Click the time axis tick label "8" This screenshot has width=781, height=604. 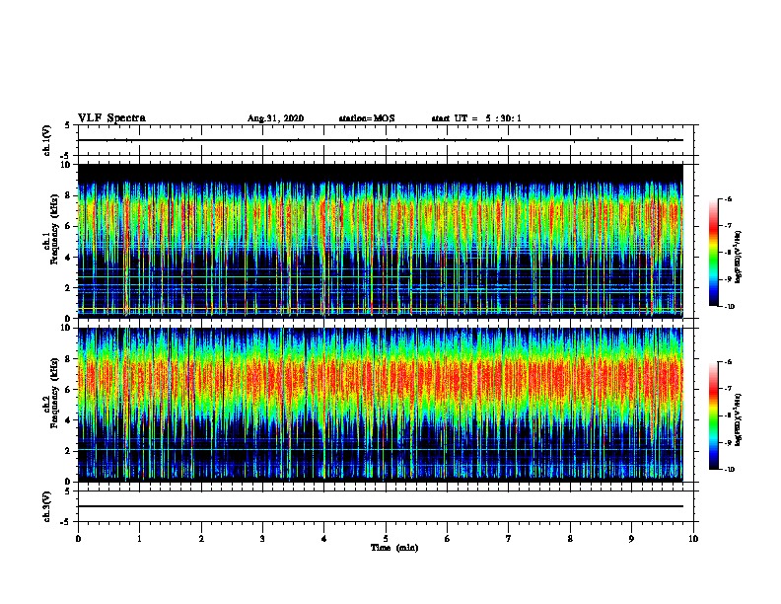pyautogui.click(x=570, y=539)
